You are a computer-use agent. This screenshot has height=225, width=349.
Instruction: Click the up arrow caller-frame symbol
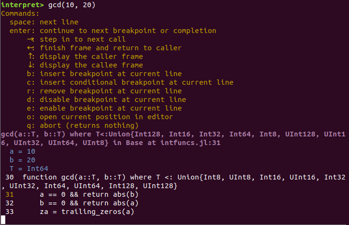(x=31, y=56)
